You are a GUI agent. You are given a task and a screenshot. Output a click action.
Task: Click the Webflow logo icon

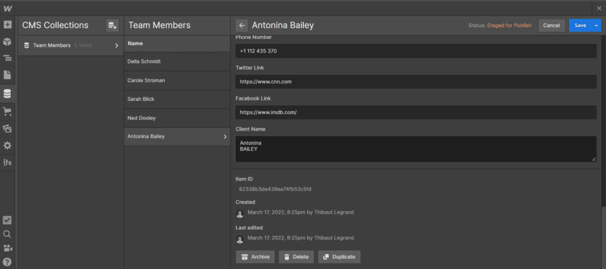[x=7, y=8]
